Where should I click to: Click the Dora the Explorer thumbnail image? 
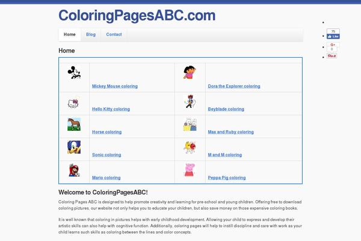click(x=190, y=72)
